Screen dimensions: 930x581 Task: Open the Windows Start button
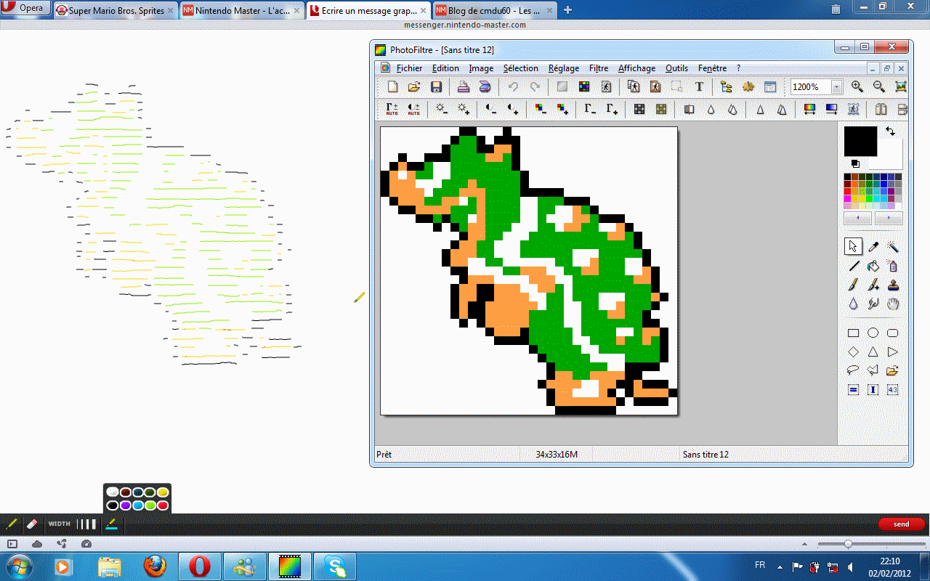[x=18, y=566]
